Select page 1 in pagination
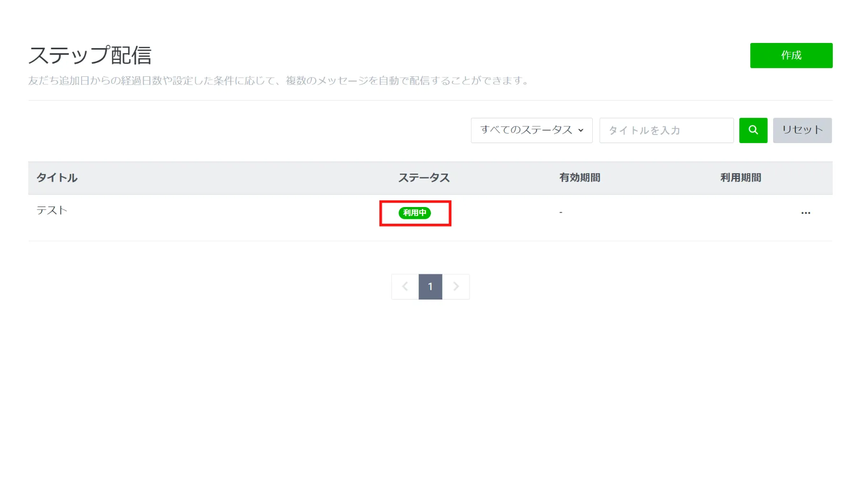Screen dimensions: 859x477 (430, 287)
